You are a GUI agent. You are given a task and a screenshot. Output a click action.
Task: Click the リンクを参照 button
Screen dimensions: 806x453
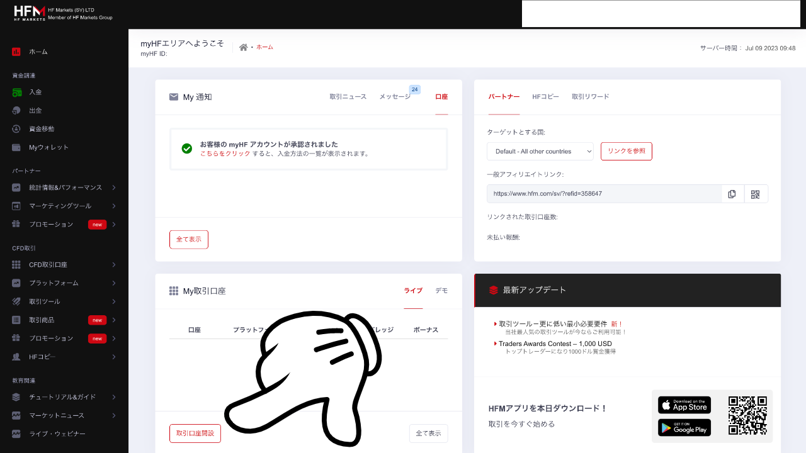pyautogui.click(x=626, y=151)
